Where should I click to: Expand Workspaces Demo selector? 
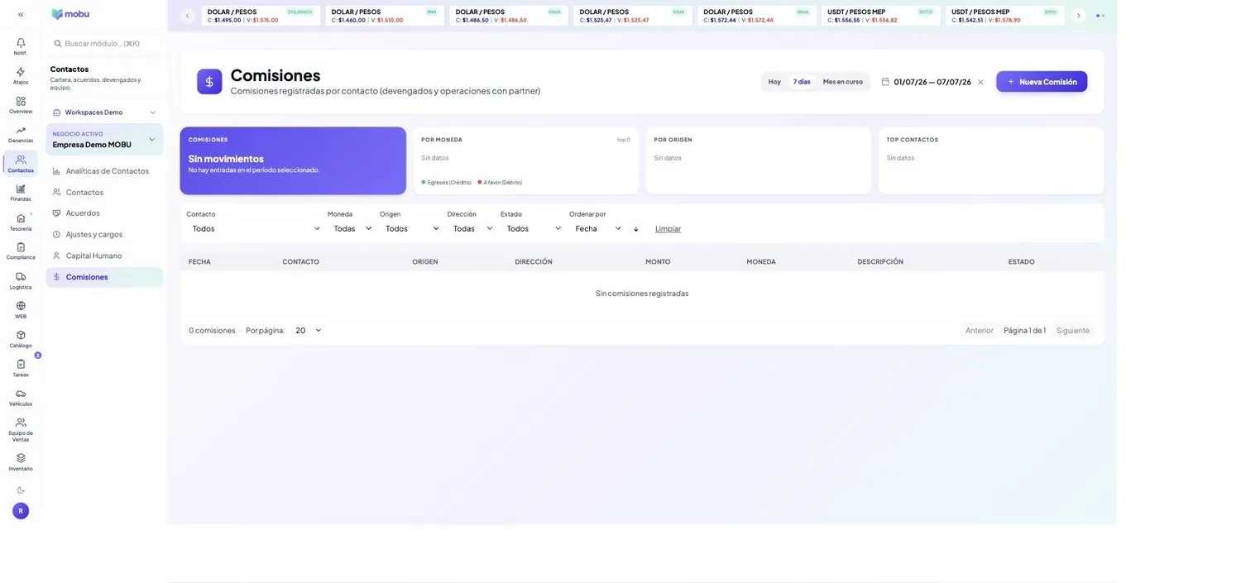pos(104,112)
